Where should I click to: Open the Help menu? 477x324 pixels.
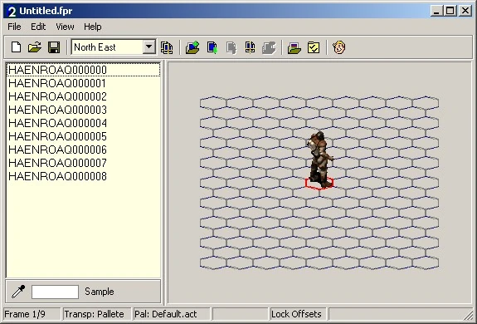click(92, 27)
